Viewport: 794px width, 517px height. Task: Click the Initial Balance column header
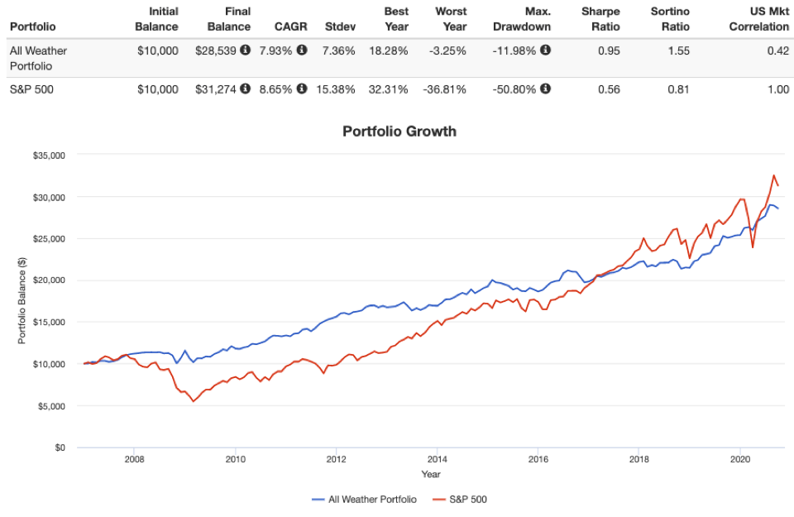tap(157, 19)
